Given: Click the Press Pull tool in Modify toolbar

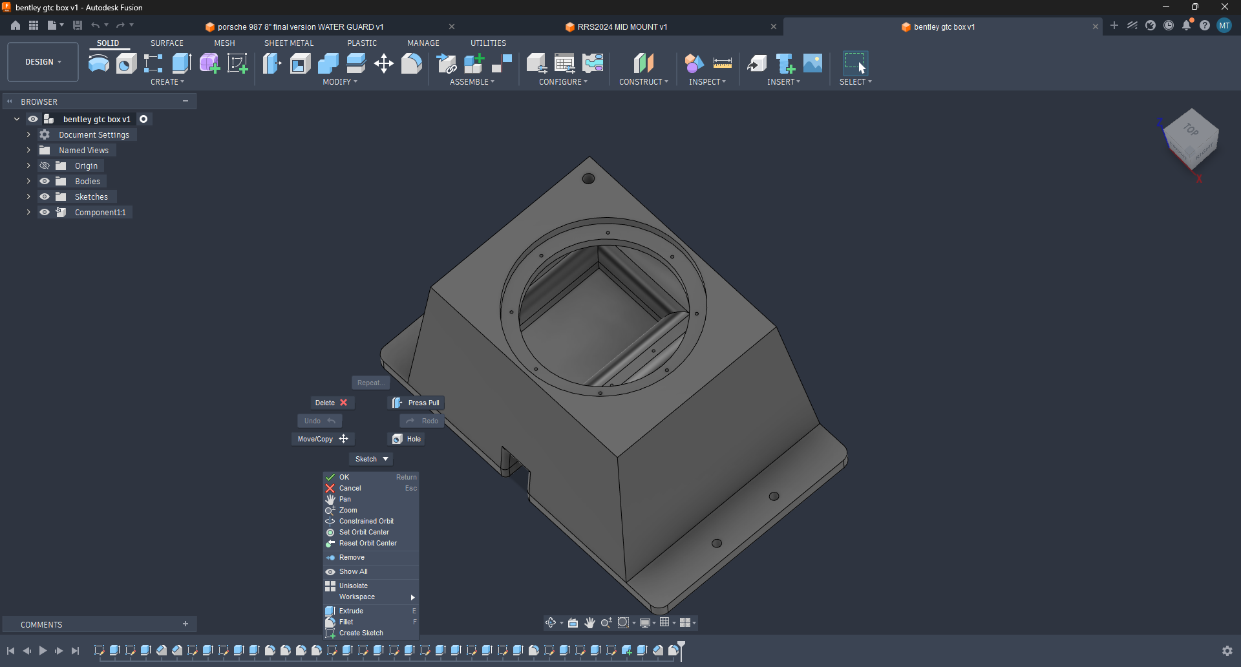Looking at the screenshot, I should pyautogui.click(x=272, y=63).
